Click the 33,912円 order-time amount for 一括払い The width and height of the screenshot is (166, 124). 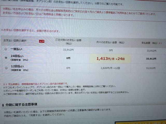(x=68, y=50)
